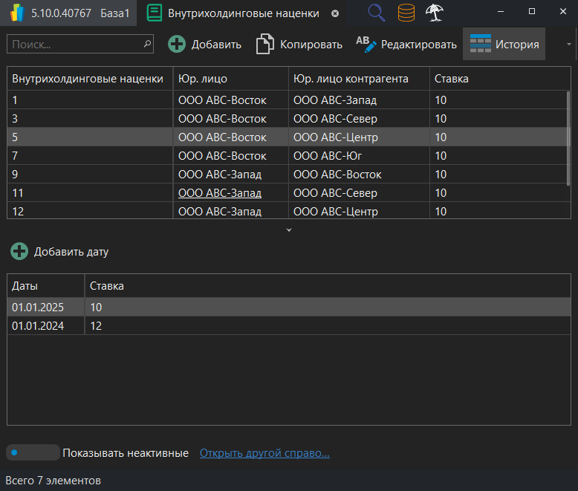578x491 pixels.
Task: Open the database icon in title bar
Action: pyautogui.click(x=406, y=13)
